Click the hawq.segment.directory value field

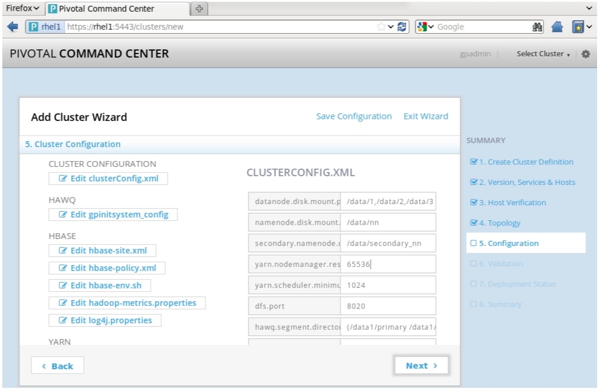388,327
